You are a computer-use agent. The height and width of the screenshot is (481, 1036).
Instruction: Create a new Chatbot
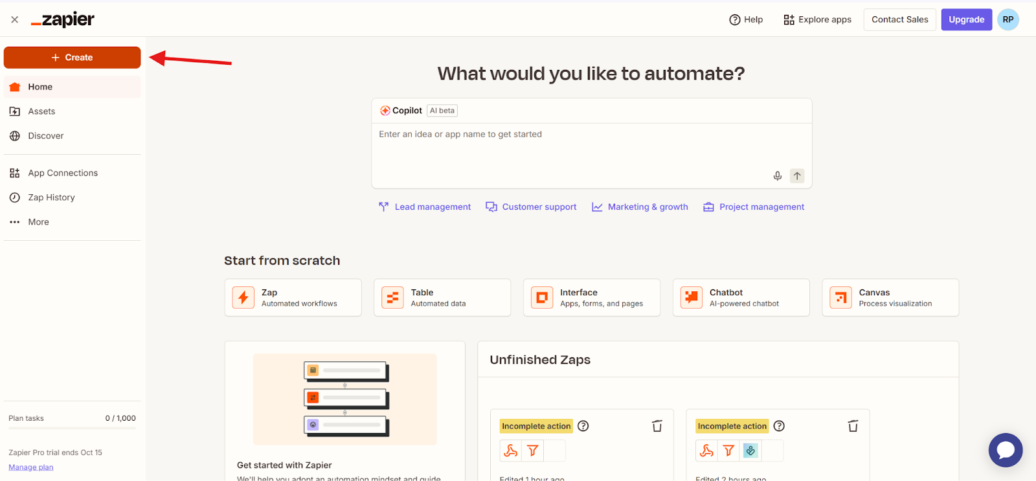pyautogui.click(x=741, y=298)
